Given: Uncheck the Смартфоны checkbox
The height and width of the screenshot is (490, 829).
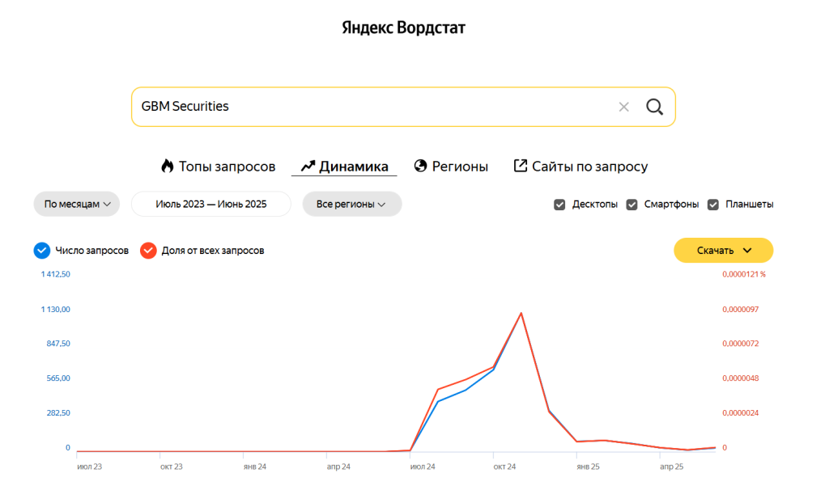Looking at the screenshot, I should click(632, 205).
